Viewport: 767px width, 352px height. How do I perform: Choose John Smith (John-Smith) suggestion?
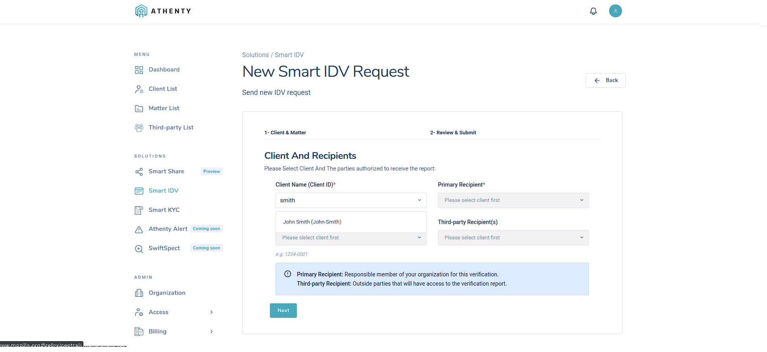pyautogui.click(x=312, y=222)
